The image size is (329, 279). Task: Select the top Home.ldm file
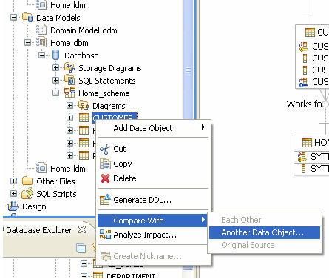coord(68,5)
